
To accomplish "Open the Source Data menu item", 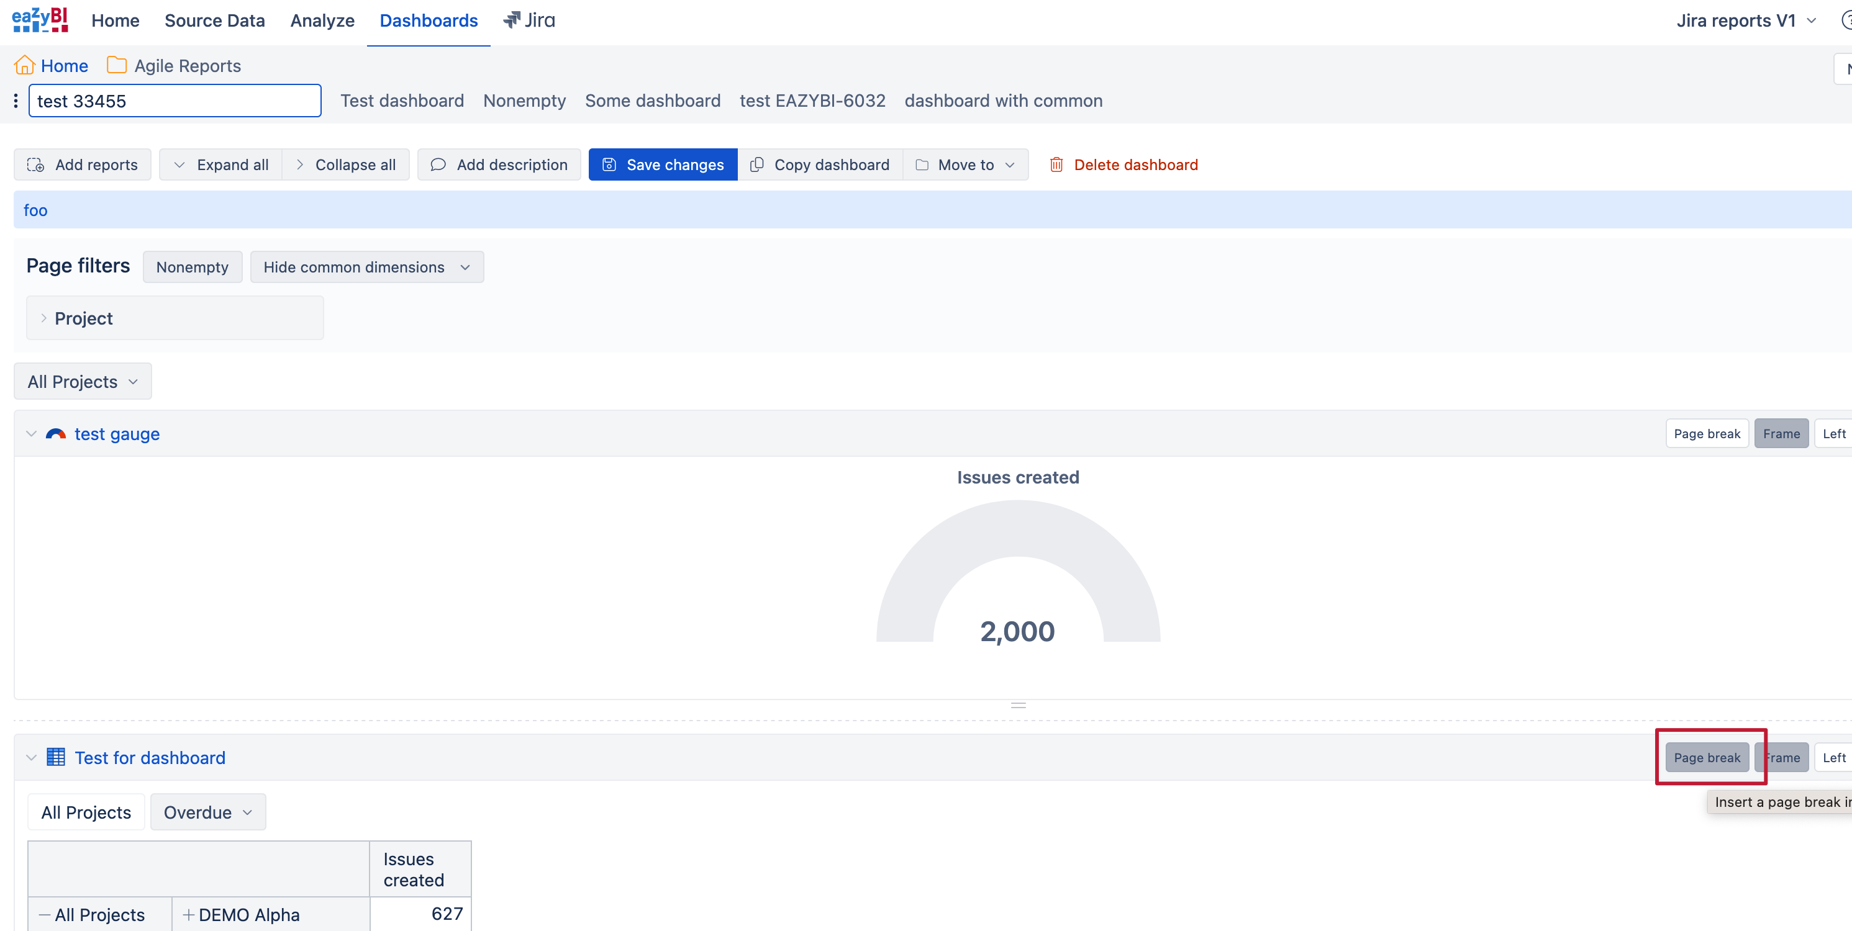I will click(214, 20).
